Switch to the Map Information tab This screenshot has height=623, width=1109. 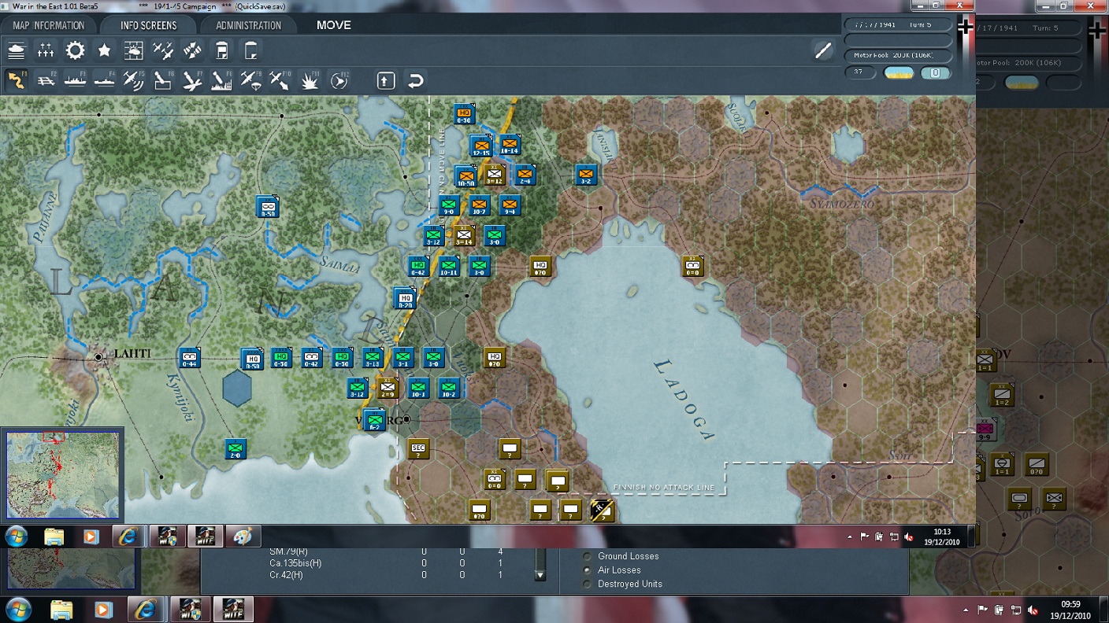click(49, 25)
